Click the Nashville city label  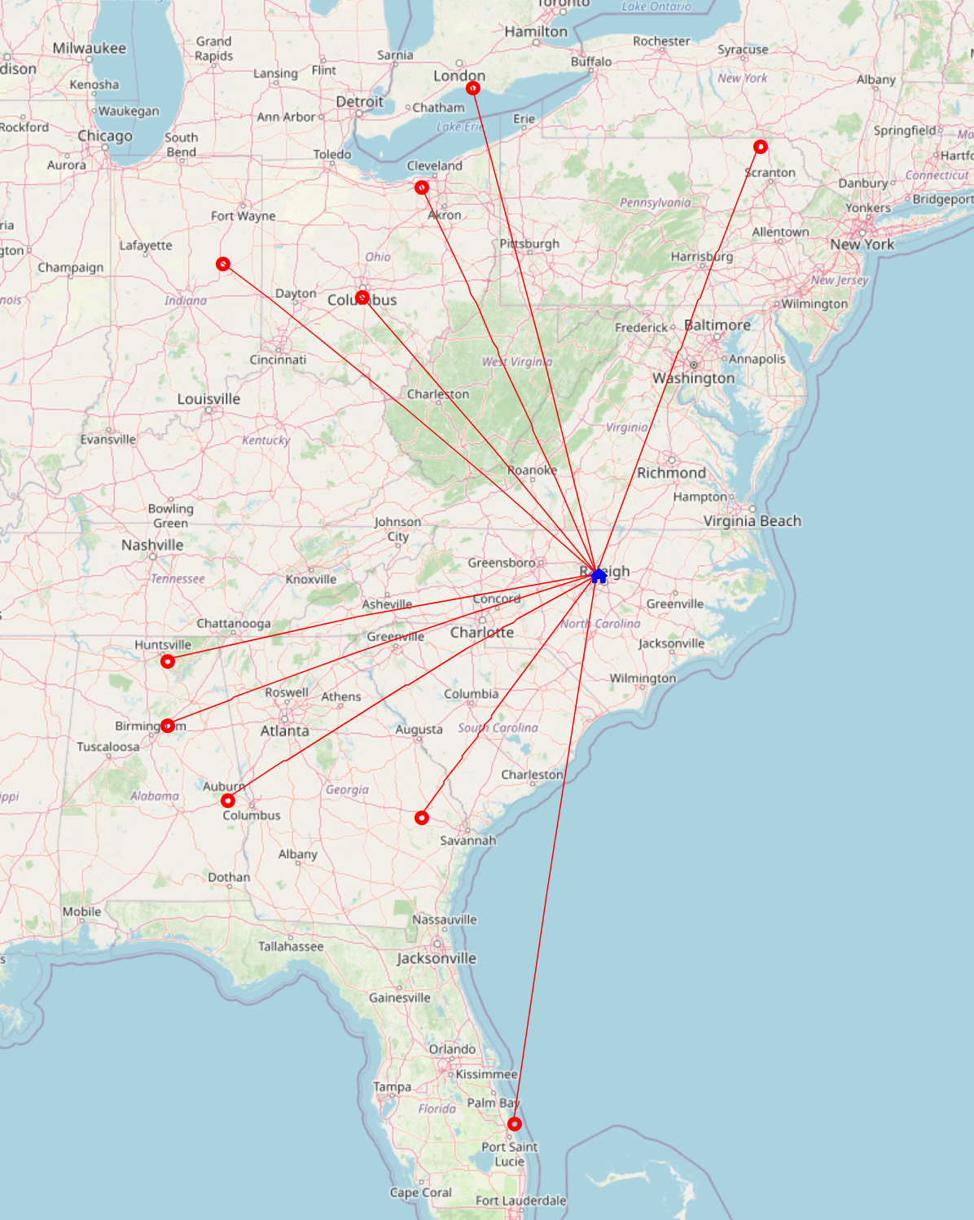pos(152,545)
